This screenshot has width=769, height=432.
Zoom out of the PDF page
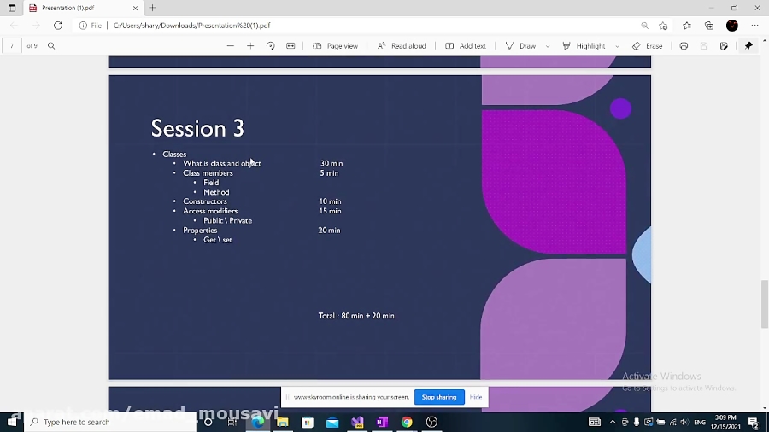(231, 46)
